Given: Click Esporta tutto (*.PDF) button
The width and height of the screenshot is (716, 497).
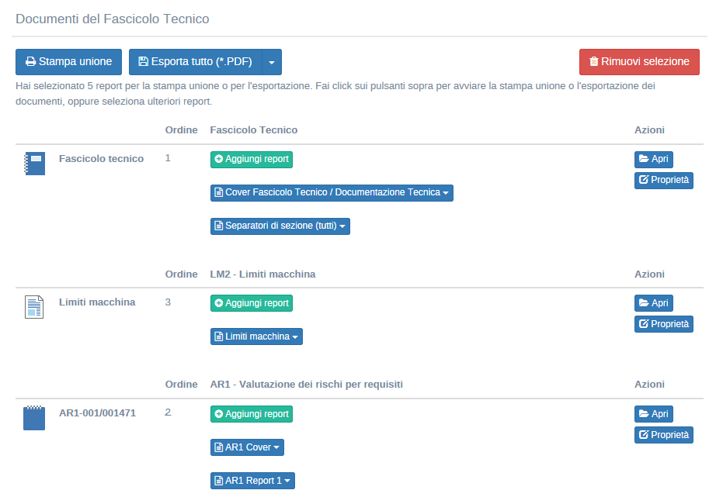Looking at the screenshot, I should [x=195, y=62].
